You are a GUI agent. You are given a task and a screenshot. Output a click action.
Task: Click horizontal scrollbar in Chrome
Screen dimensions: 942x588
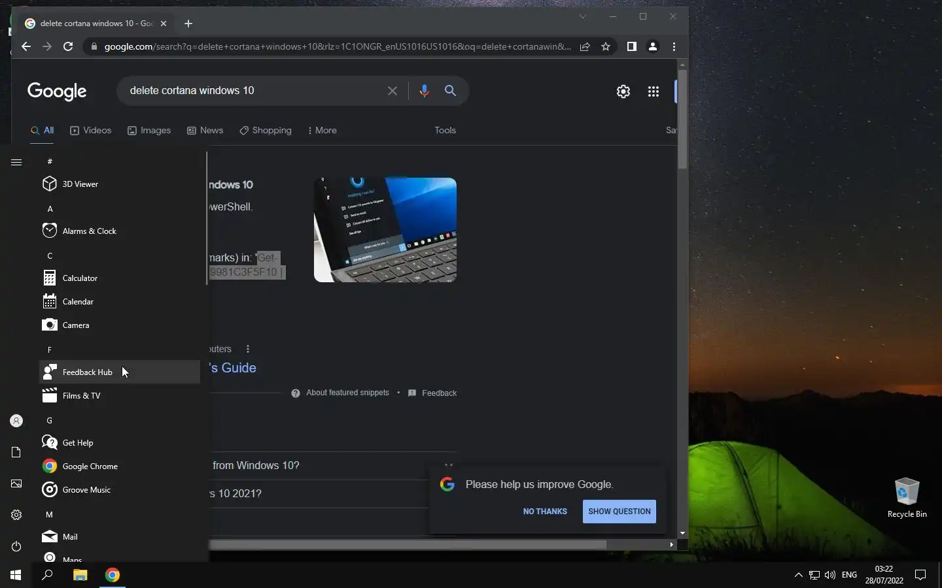pos(408,544)
